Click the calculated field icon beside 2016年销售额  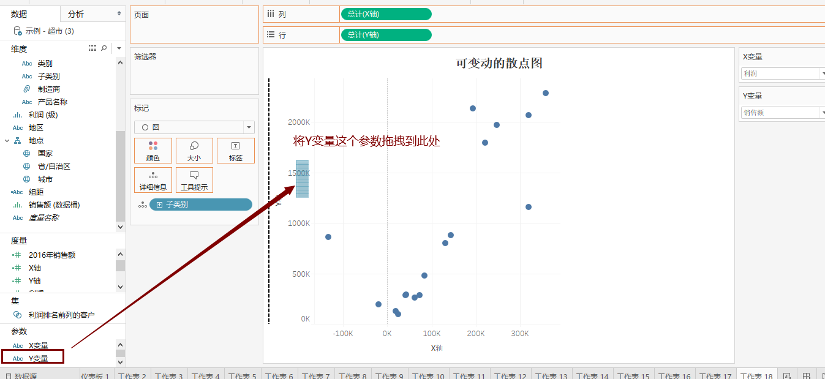[17, 255]
